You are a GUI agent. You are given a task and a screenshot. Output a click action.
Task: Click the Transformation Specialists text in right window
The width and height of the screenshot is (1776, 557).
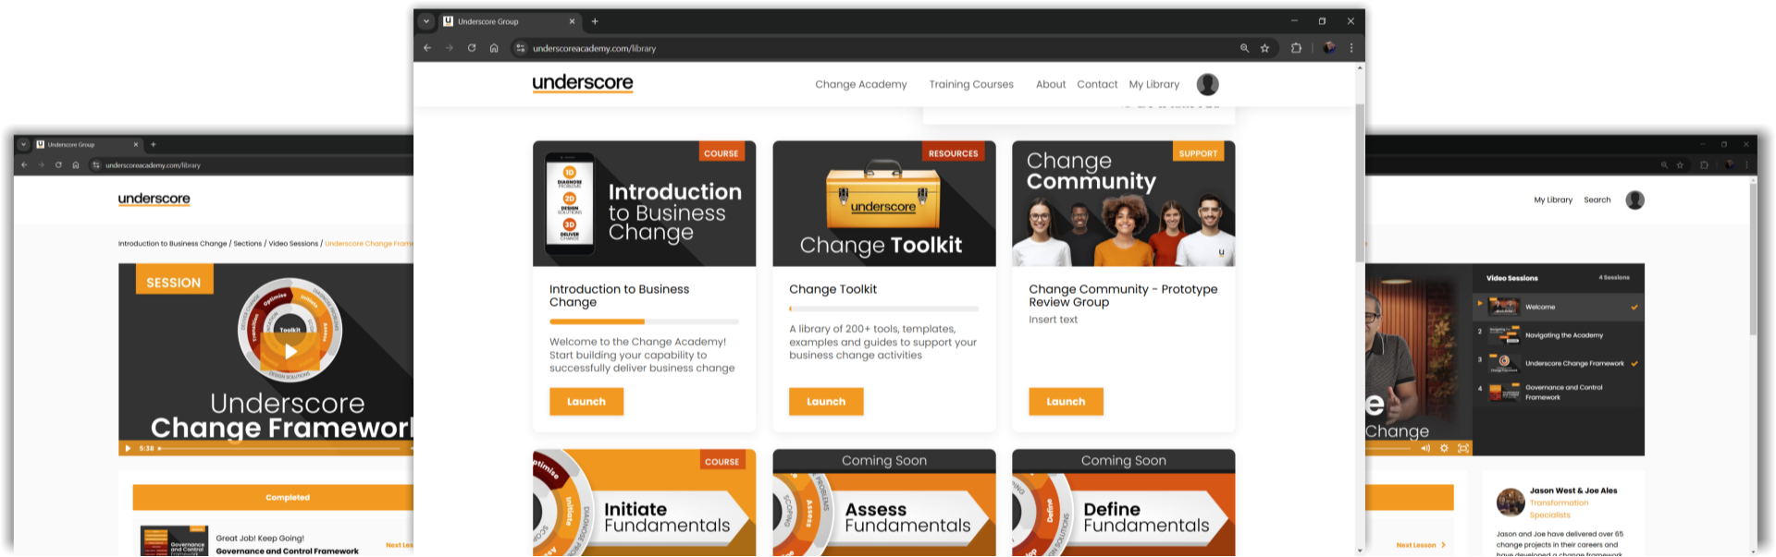1559,509
